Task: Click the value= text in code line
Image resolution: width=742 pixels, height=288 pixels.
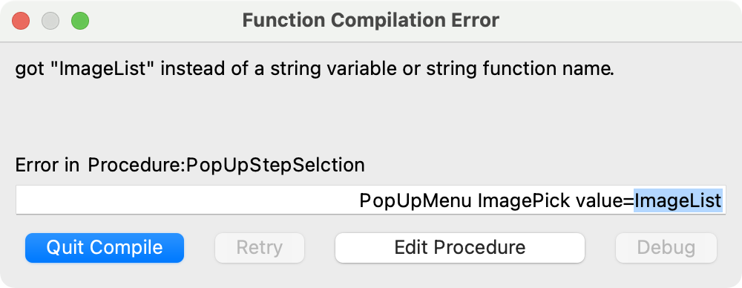Action: [x=604, y=201]
